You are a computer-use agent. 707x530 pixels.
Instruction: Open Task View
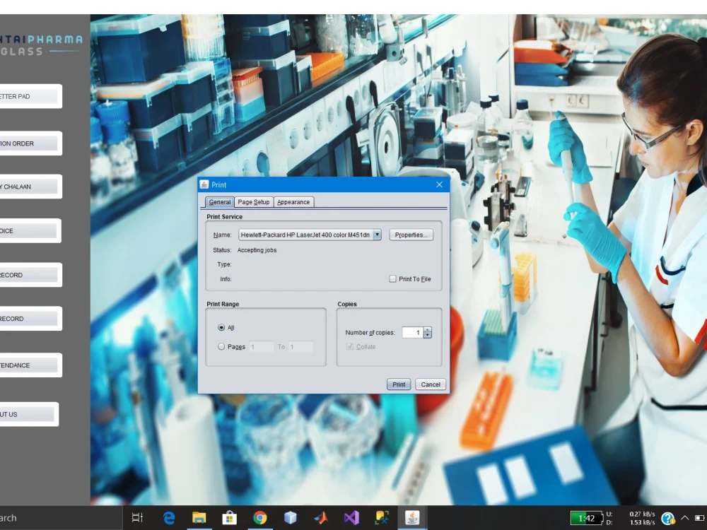[136, 518]
